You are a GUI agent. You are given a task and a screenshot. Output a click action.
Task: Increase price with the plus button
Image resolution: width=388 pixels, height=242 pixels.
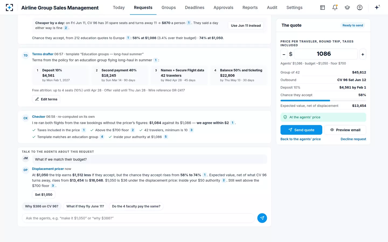click(x=363, y=54)
